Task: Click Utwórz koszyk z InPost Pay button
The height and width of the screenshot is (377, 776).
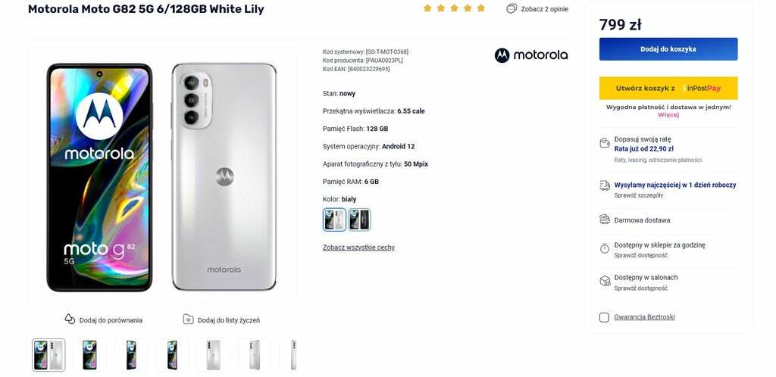Action: [668, 88]
